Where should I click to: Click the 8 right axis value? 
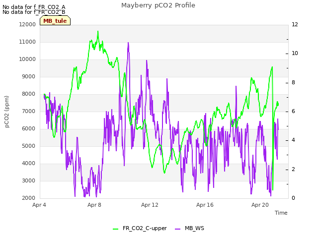pyautogui.click(x=293, y=83)
